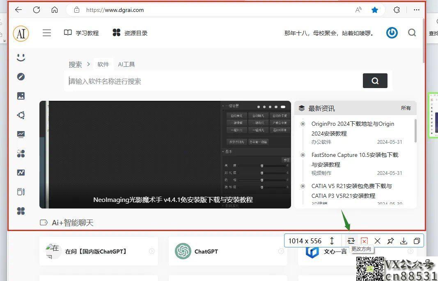
Task: Switch to the AI工具 search tab
Action: tap(126, 64)
